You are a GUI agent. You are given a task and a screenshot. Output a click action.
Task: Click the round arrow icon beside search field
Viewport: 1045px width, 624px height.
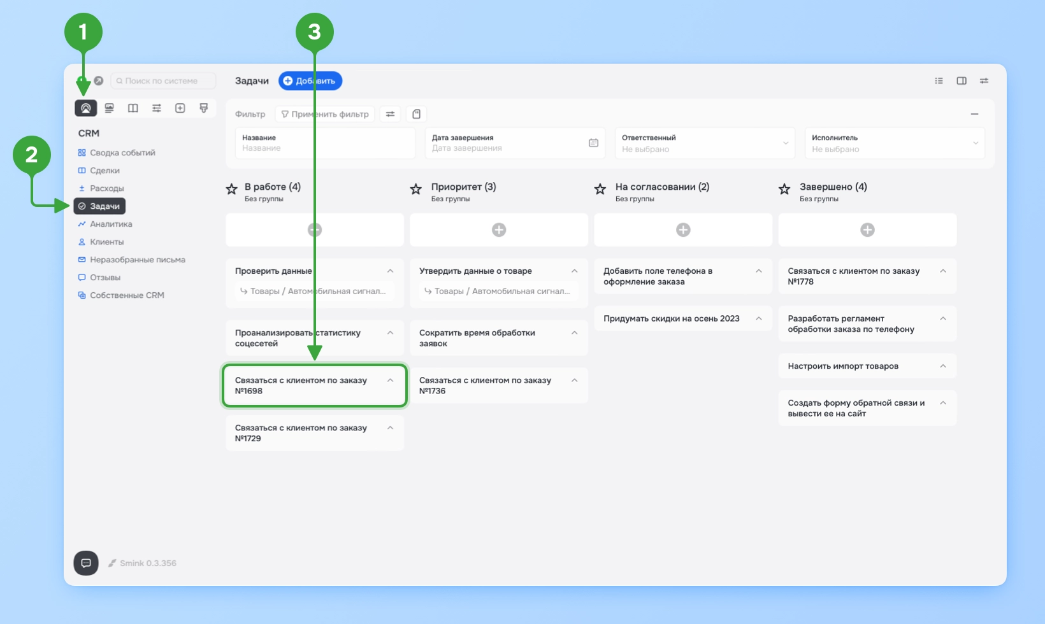99,81
